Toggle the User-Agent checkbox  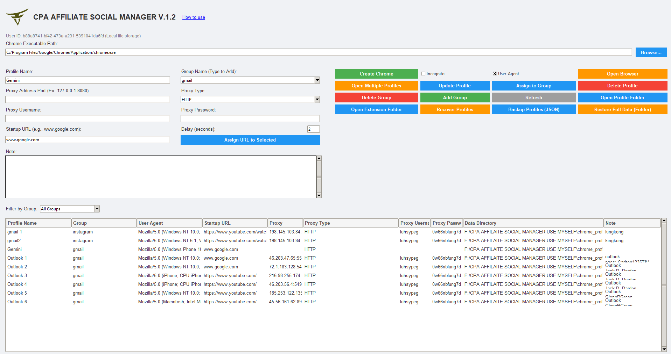[x=495, y=74]
